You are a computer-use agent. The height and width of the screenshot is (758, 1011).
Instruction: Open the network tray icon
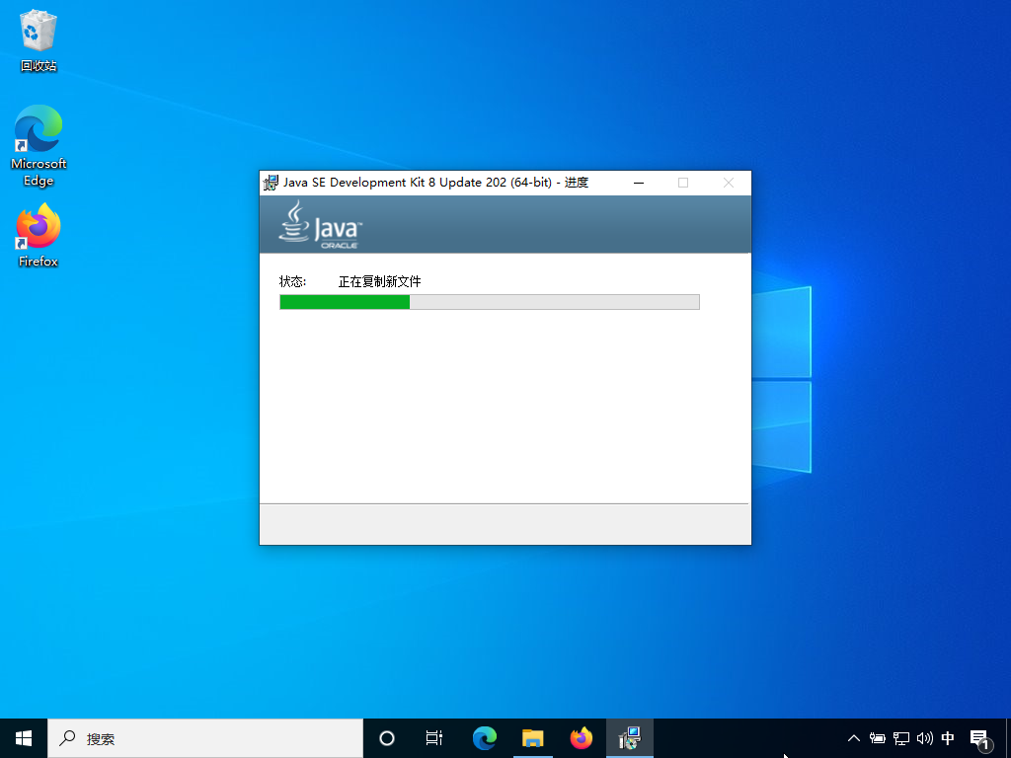pyautogui.click(x=901, y=738)
